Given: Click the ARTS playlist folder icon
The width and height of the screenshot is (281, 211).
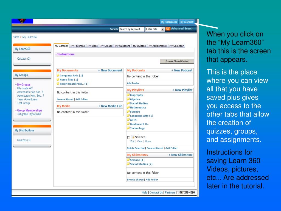Looking at the screenshot, I should [x=128, y=120].
